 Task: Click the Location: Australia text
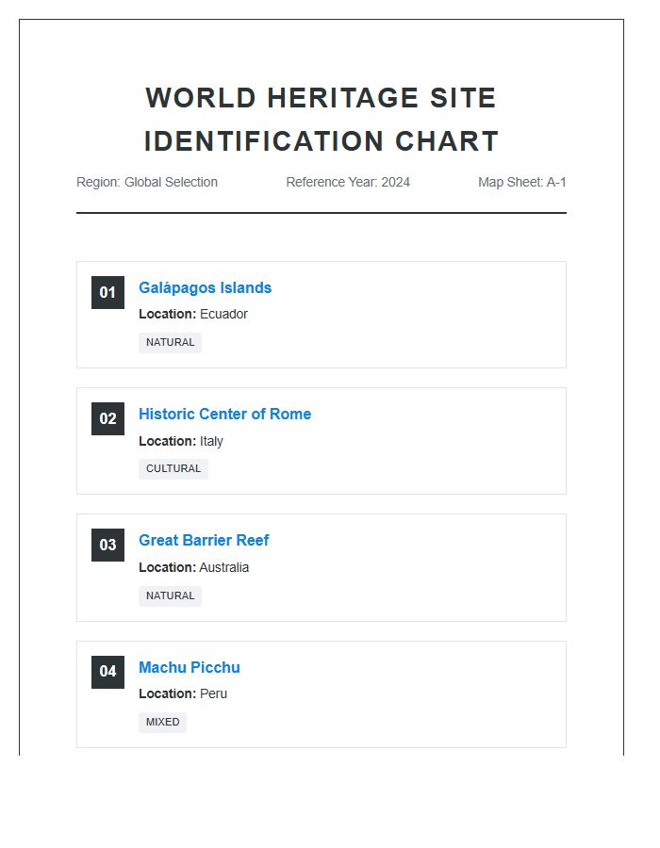[194, 568]
